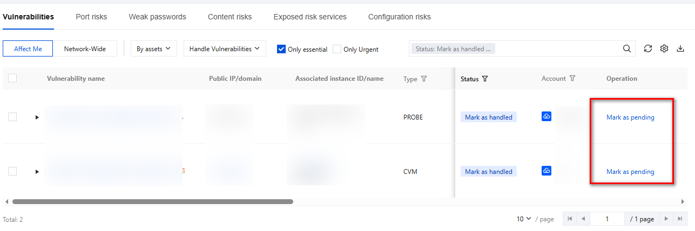Select the Network-Wide view button
This screenshot has width=695, height=231.
tap(86, 48)
